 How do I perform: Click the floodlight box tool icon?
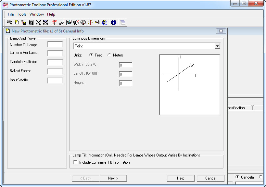(69, 22)
